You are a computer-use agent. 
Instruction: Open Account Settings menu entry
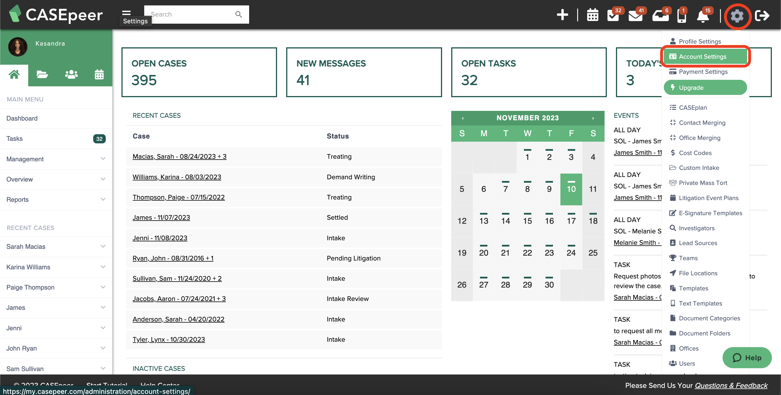[x=705, y=56]
